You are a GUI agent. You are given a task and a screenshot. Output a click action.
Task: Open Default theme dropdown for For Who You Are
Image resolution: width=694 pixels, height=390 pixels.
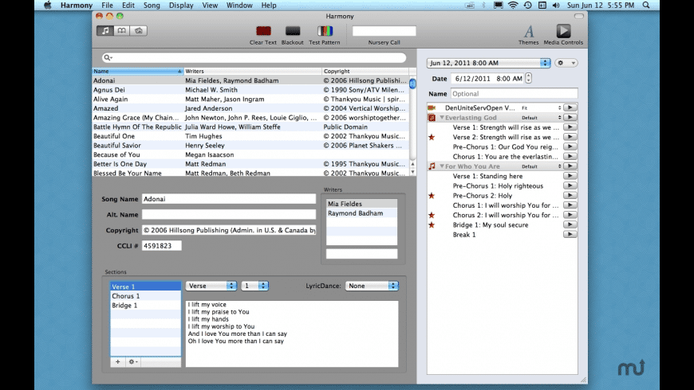tap(541, 166)
